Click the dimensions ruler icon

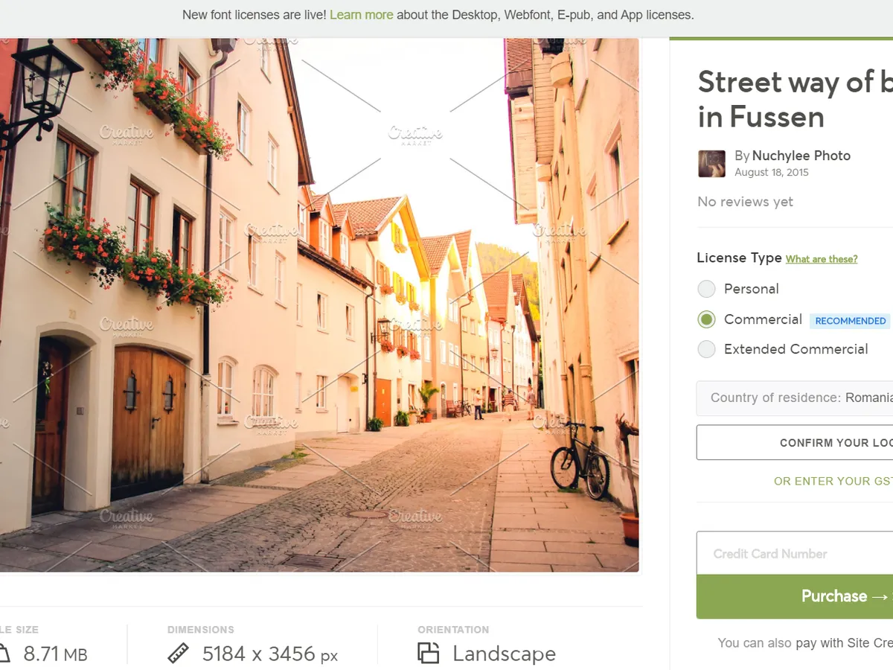pos(179,654)
